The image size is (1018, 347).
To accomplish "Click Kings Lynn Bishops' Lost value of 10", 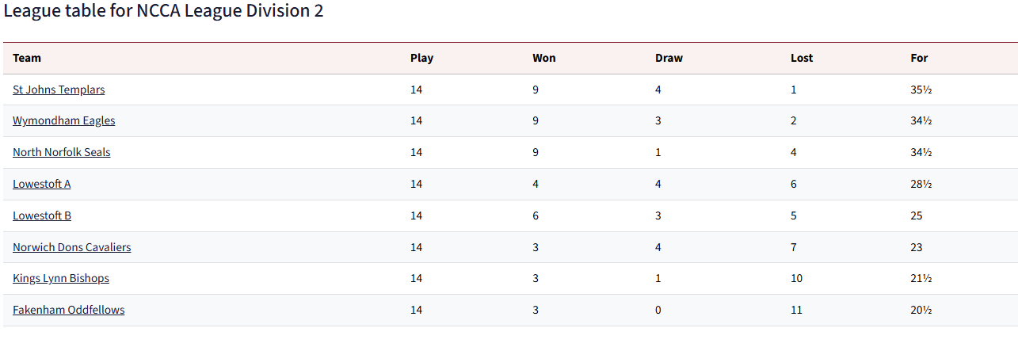I will (x=796, y=278).
